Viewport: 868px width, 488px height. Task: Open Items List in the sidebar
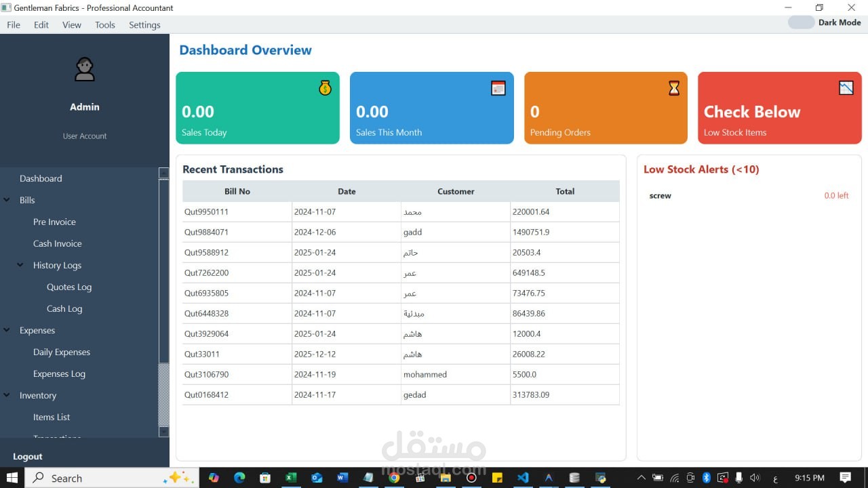52,417
